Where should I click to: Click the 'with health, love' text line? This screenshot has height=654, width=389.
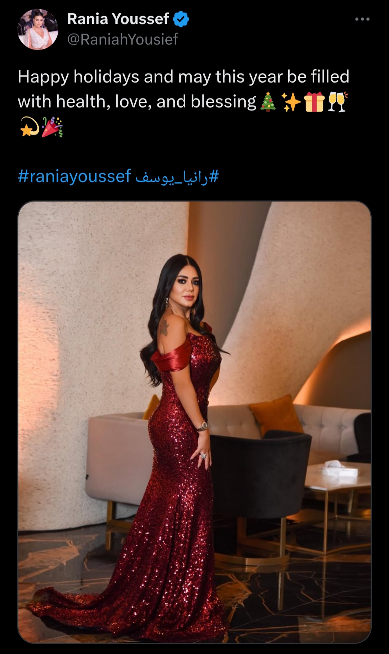(137, 102)
